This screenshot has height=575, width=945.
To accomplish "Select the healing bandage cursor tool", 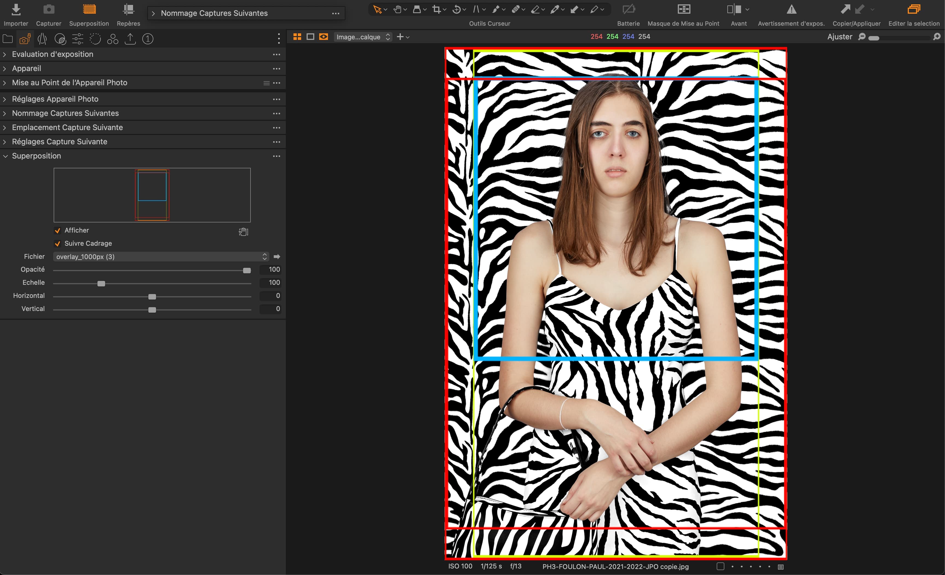I will (515, 9).
